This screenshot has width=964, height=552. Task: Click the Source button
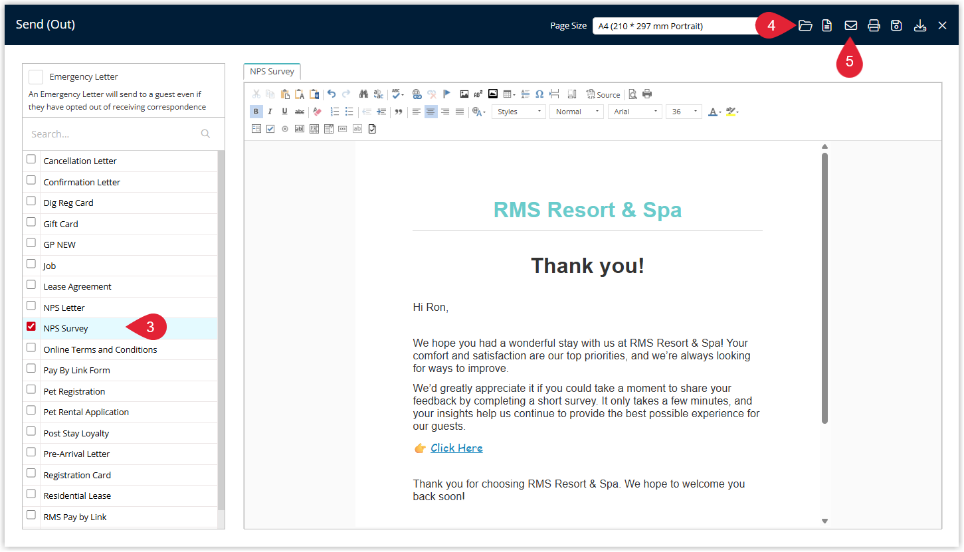603,94
